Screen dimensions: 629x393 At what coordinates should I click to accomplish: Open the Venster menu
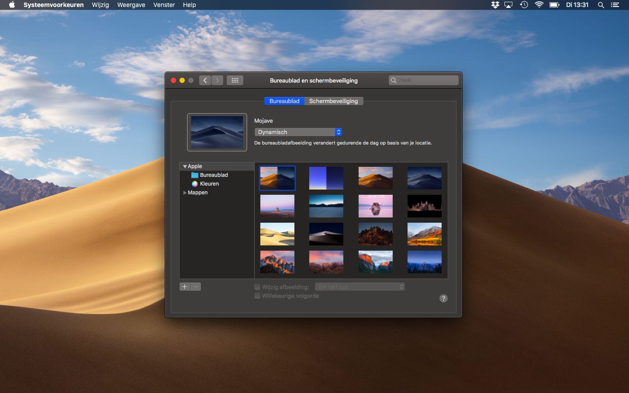[164, 5]
